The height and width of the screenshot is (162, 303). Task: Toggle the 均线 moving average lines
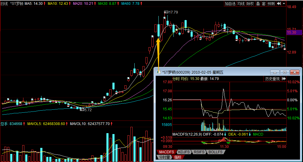coord(241,4)
